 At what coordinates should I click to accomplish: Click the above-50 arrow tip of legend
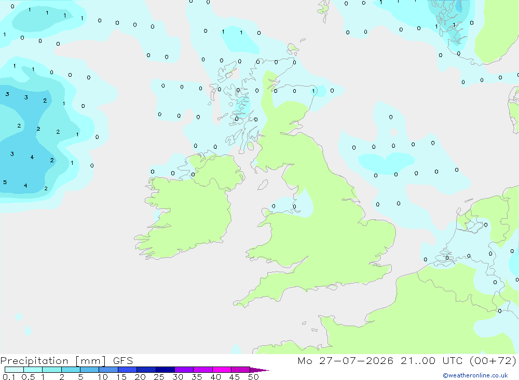pos(259,370)
